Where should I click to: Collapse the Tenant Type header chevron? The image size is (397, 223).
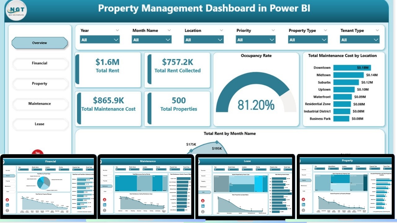point(377,30)
